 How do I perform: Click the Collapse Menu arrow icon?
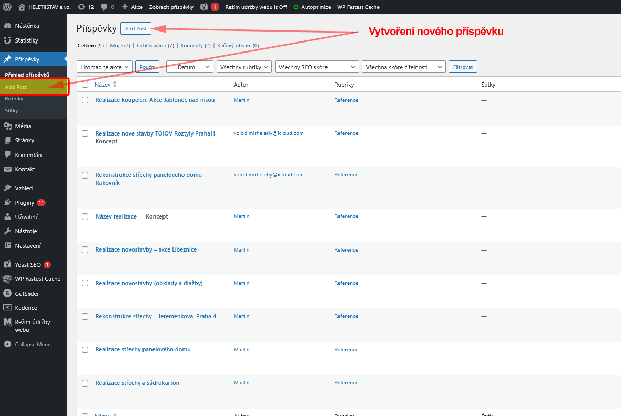click(7, 344)
